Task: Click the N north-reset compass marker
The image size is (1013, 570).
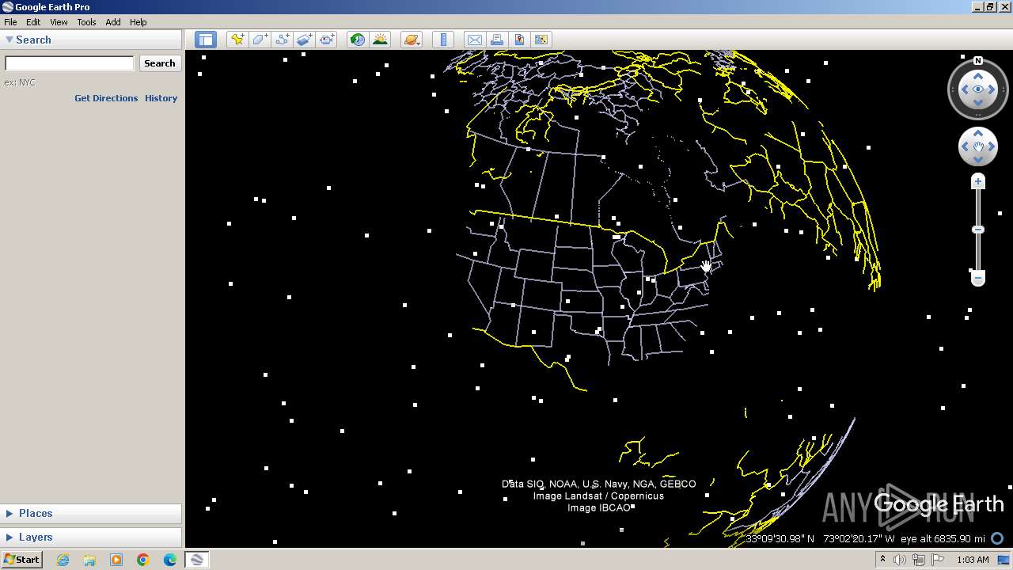Action: (x=978, y=61)
